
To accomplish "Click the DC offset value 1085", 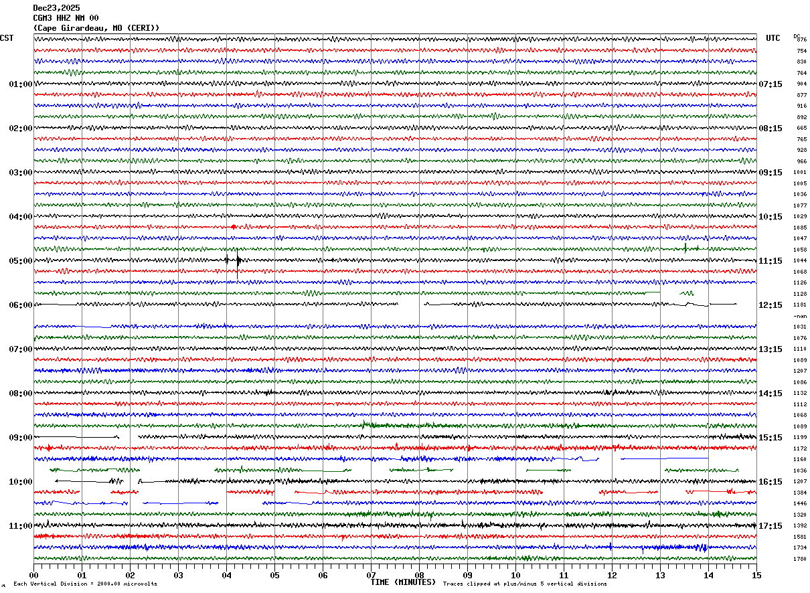I will pyautogui.click(x=800, y=228).
